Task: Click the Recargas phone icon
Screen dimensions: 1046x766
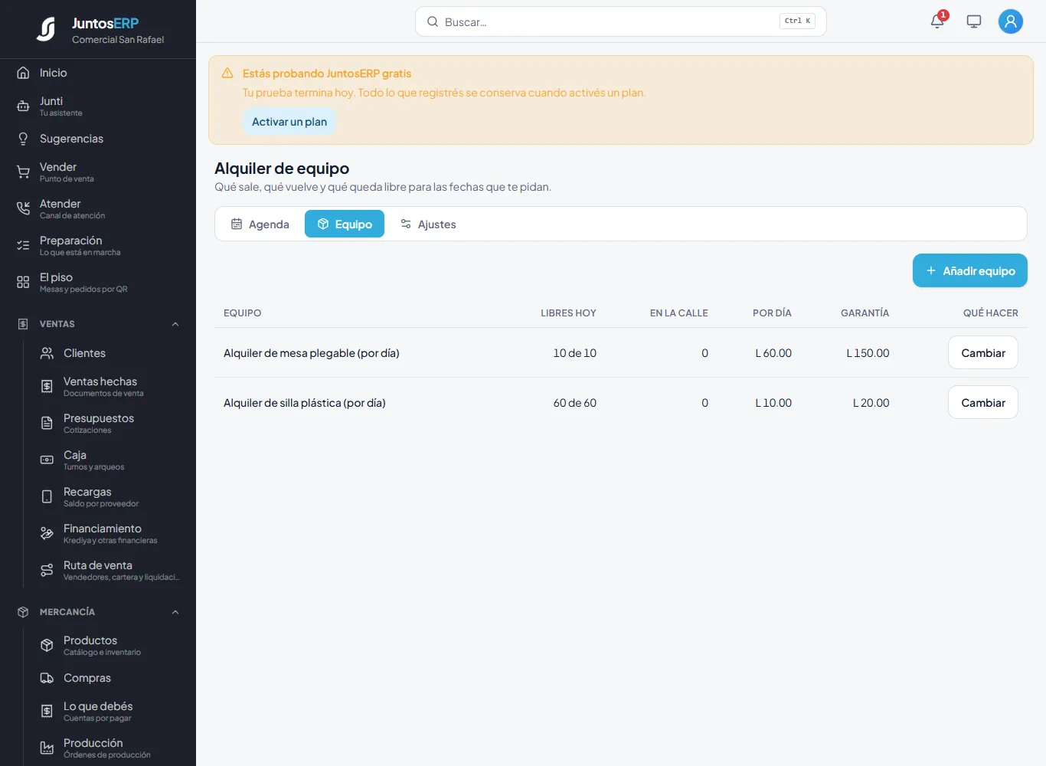Action: click(47, 497)
